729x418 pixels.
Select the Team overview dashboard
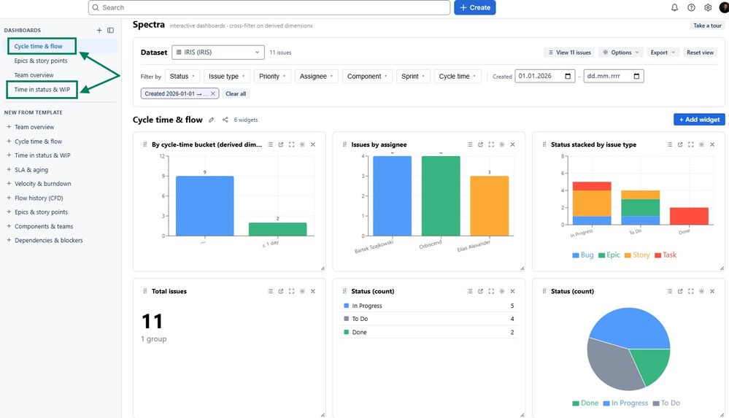click(34, 75)
